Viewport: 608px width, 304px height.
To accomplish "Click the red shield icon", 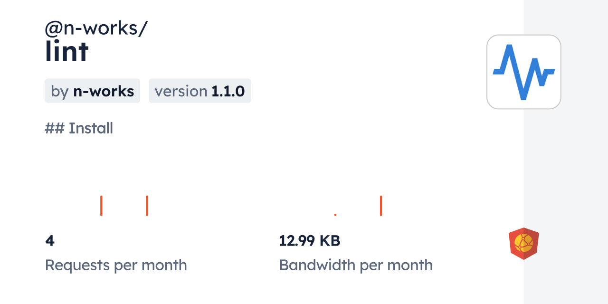I will click(523, 244).
